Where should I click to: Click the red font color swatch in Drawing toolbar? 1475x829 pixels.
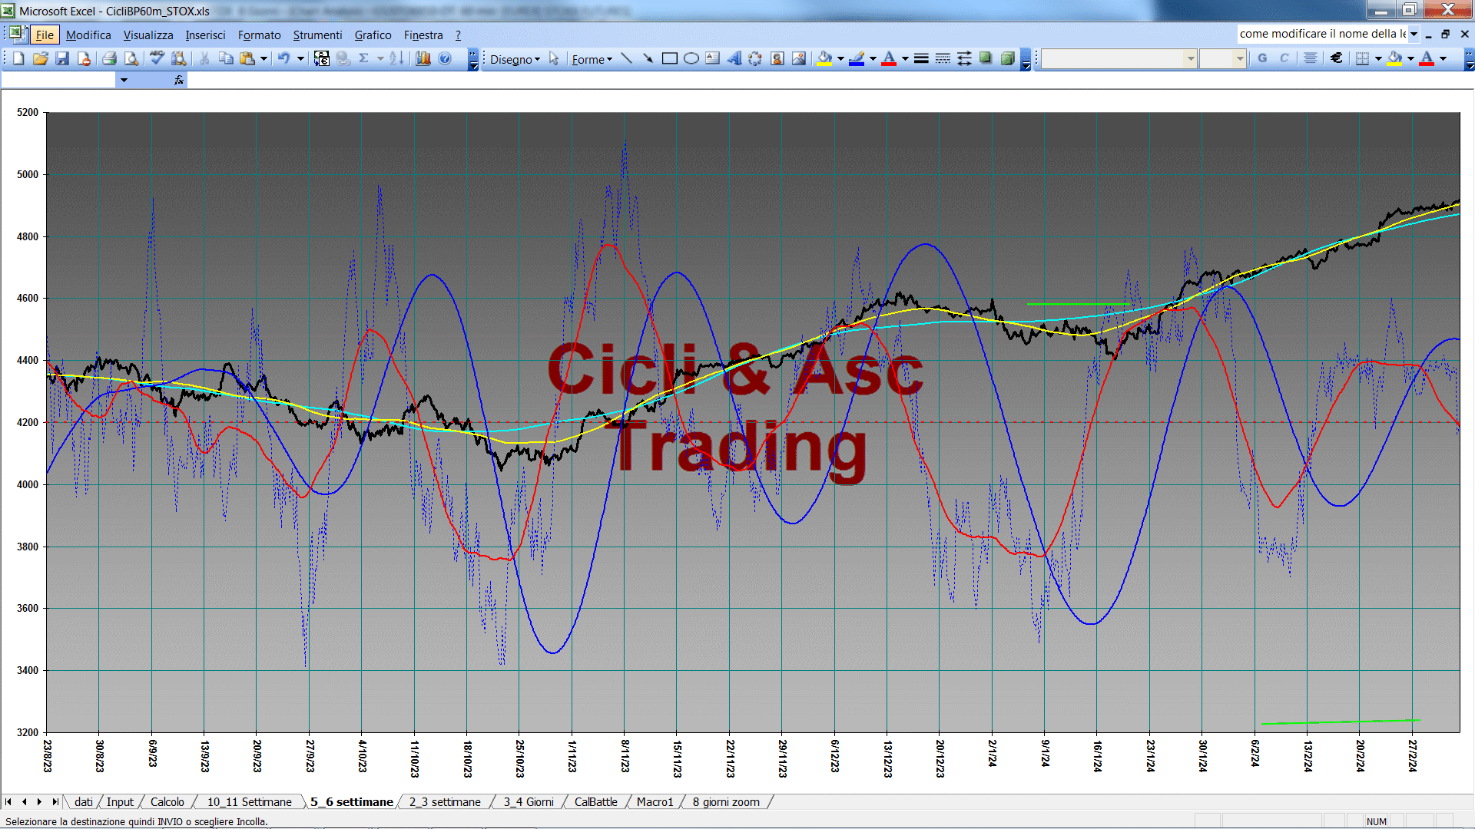point(889,58)
